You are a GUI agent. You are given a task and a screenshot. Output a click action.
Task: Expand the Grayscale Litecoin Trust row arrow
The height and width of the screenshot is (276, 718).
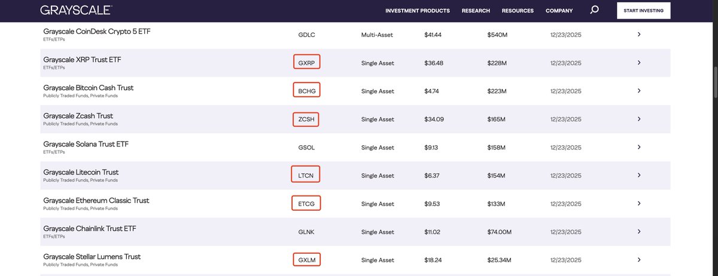639,175
